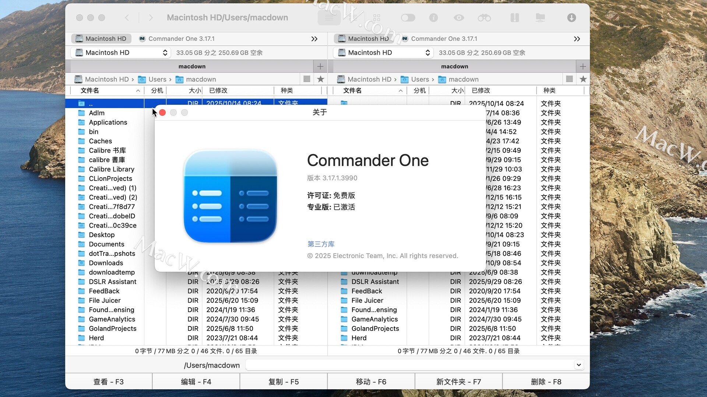
Task: Expand command line history dropdown arrow
Action: 578,365
